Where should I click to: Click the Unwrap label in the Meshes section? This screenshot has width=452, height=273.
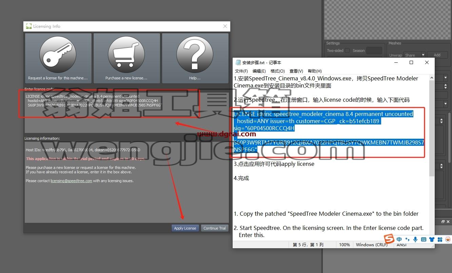(x=395, y=55)
